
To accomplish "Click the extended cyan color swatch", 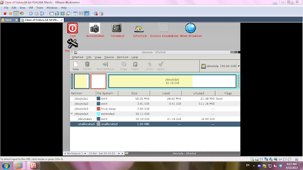I will coord(98,114).
